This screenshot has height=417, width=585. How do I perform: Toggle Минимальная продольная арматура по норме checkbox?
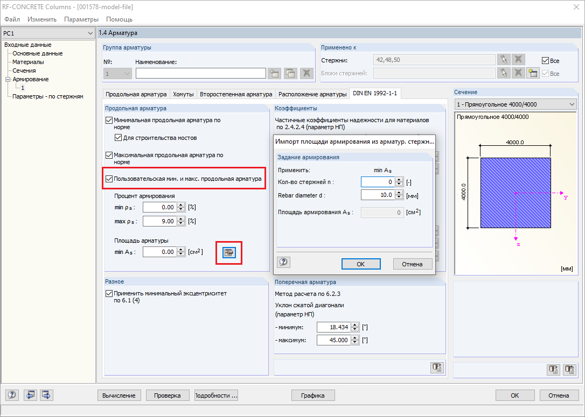pyautogui.click(x=109, y=121)
